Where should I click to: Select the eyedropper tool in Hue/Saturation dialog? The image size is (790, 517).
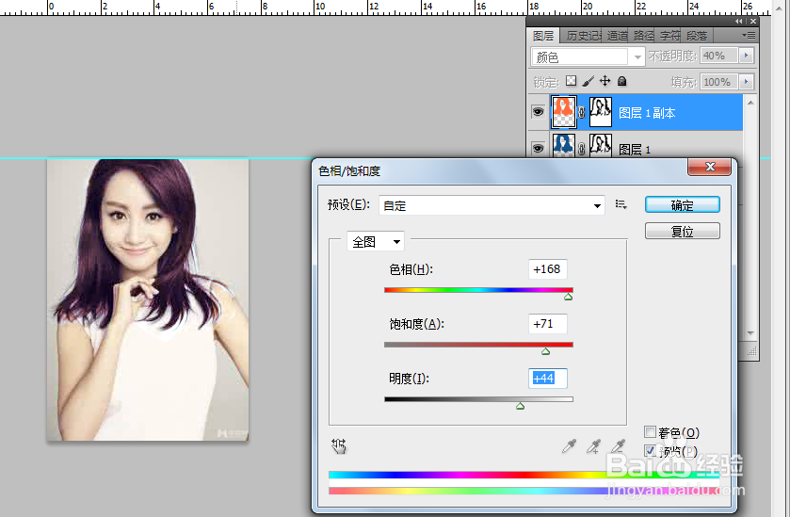(x=569, y=446)
